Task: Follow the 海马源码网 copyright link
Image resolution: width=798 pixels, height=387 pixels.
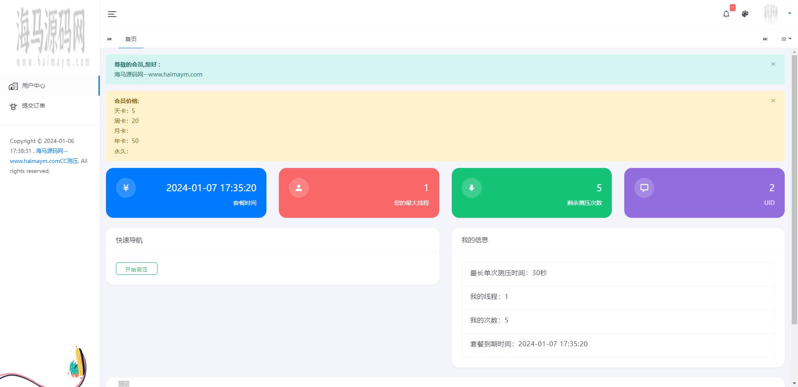Action: pyautogui.click(x=52, y=151)
